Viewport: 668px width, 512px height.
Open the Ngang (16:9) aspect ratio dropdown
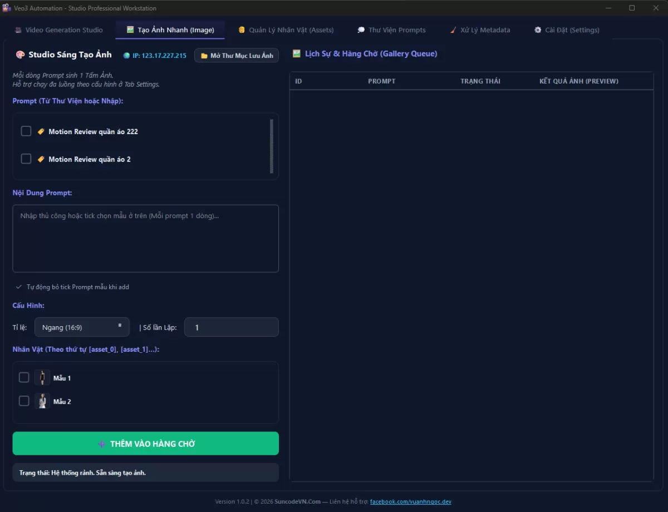click(x=81, y=327)
